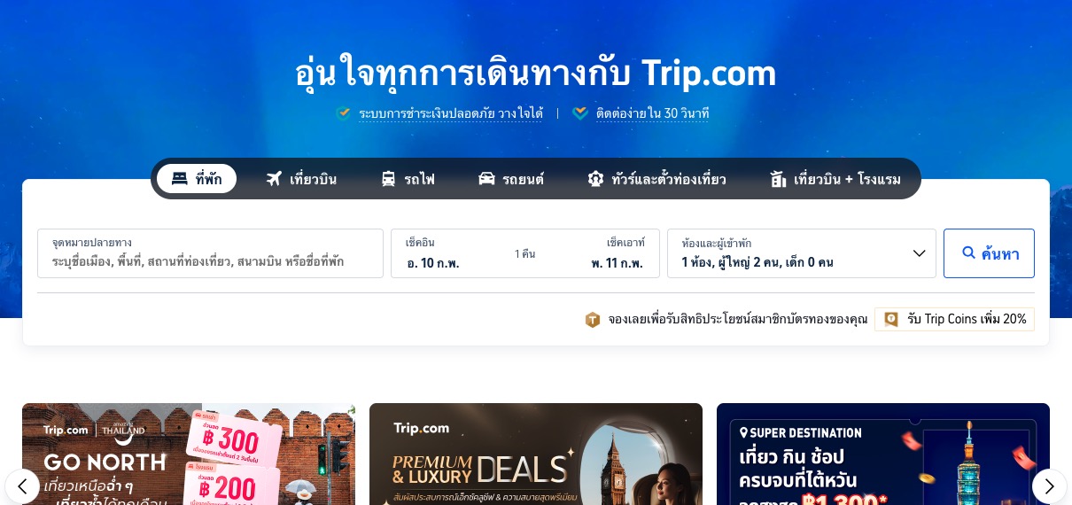Select the ที่พัก hotel bed icon tab
This screenshot has width=1072, height=505.
(180, 179)
